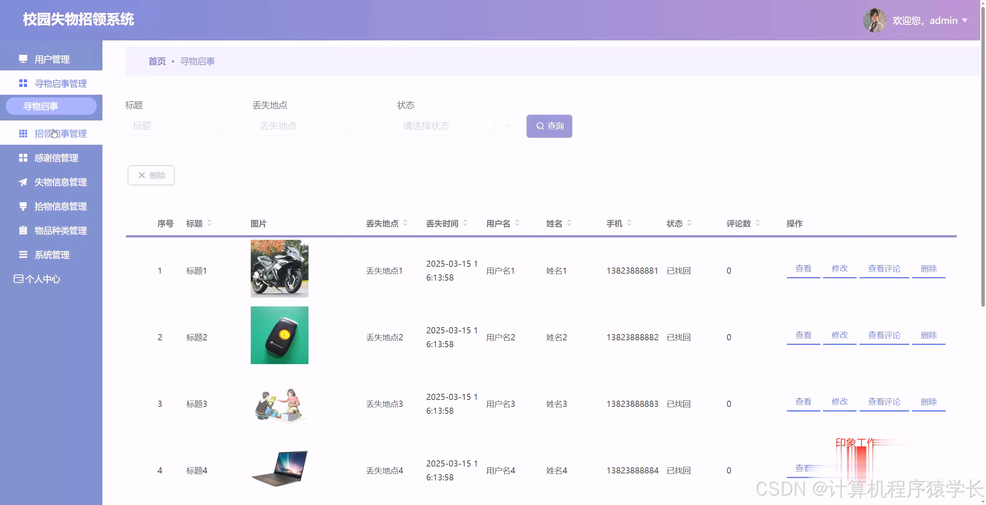986x505 pixels.
Task: Select the 感谢信管理 panel icon
Action: pyautogui.click(x=23, y=157)
